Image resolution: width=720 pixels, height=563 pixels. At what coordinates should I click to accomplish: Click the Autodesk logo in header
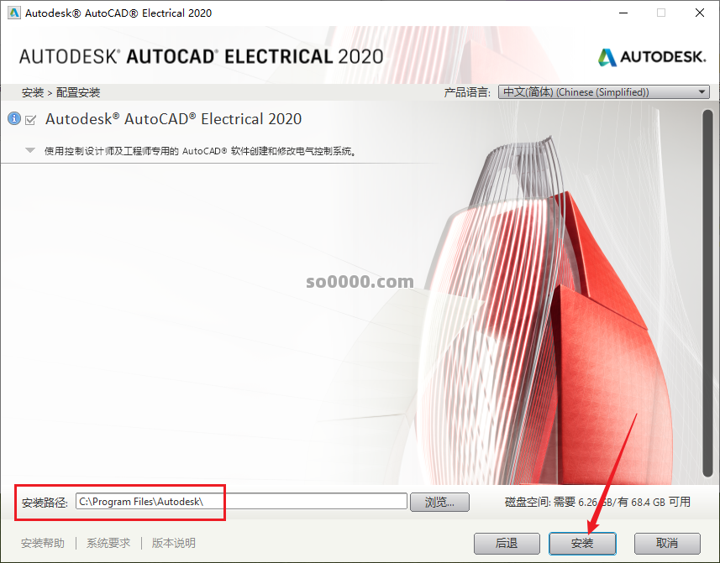pos(652,57)
